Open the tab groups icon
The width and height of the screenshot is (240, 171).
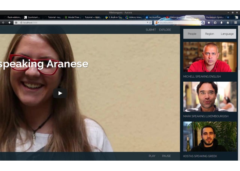click(x=237, y=17)
